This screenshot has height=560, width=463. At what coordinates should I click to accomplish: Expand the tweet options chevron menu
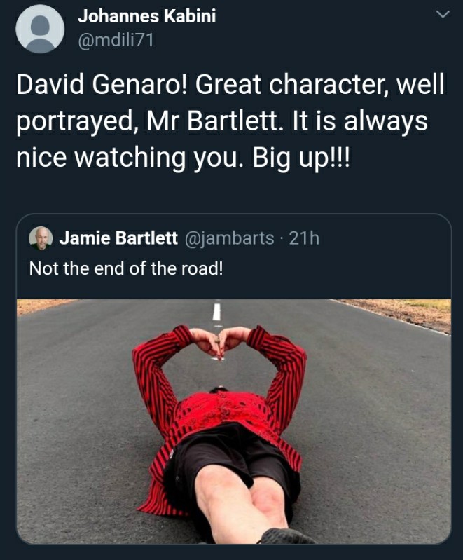(x=443, y=15)
